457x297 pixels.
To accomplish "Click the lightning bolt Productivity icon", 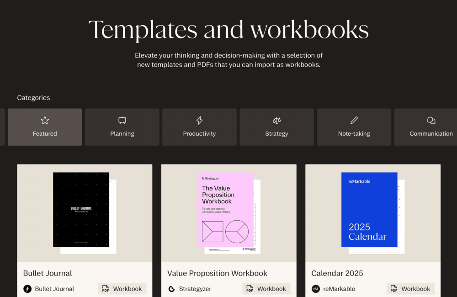I will tap(199, 121).
